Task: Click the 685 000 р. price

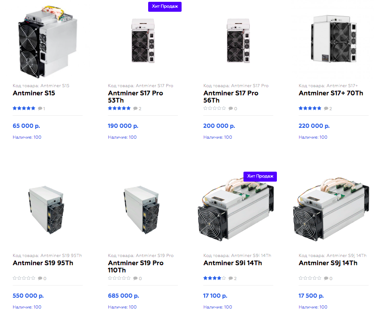Action: point(123,295)
